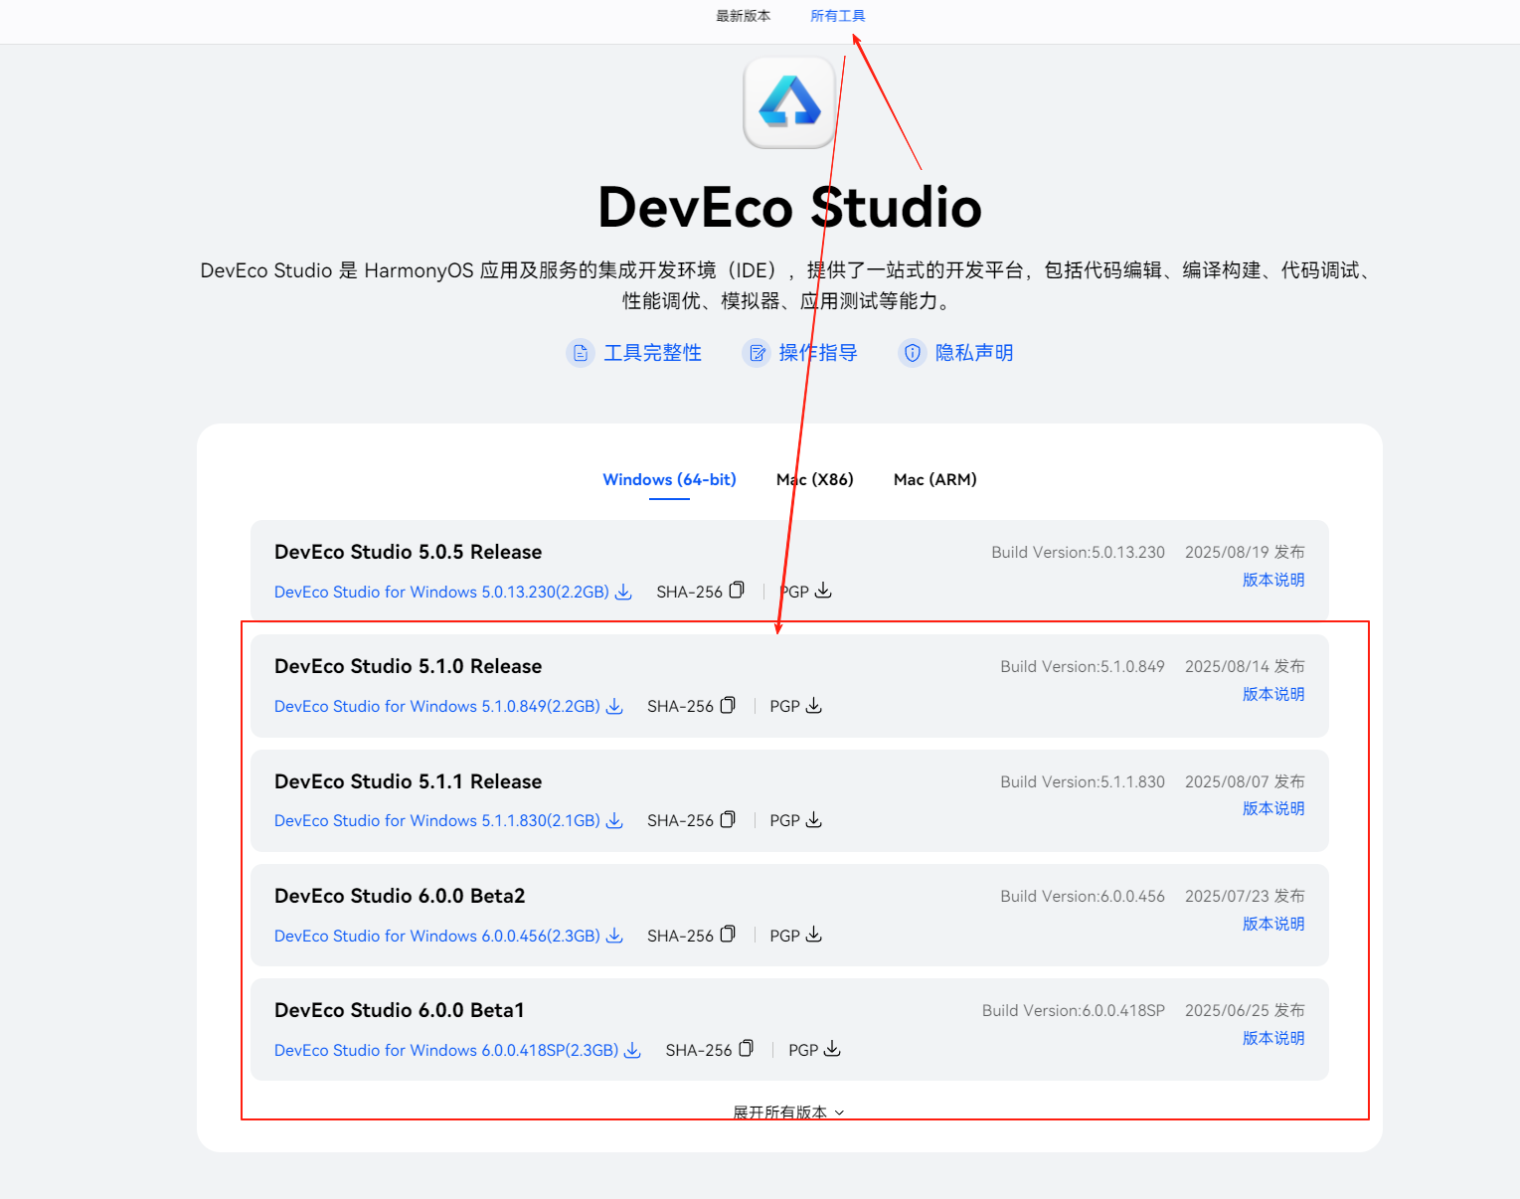Open 版本说明 for DevEco Studio 5.1.1 Release
This screenshot has width=1520, height=1199.
click(x=1273, y=808)
